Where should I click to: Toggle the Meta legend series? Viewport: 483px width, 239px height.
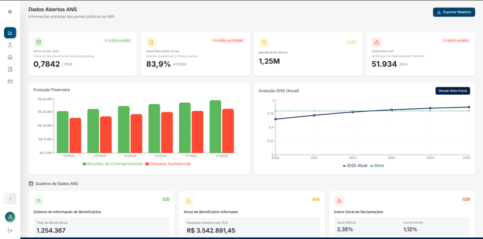[377, 166]
